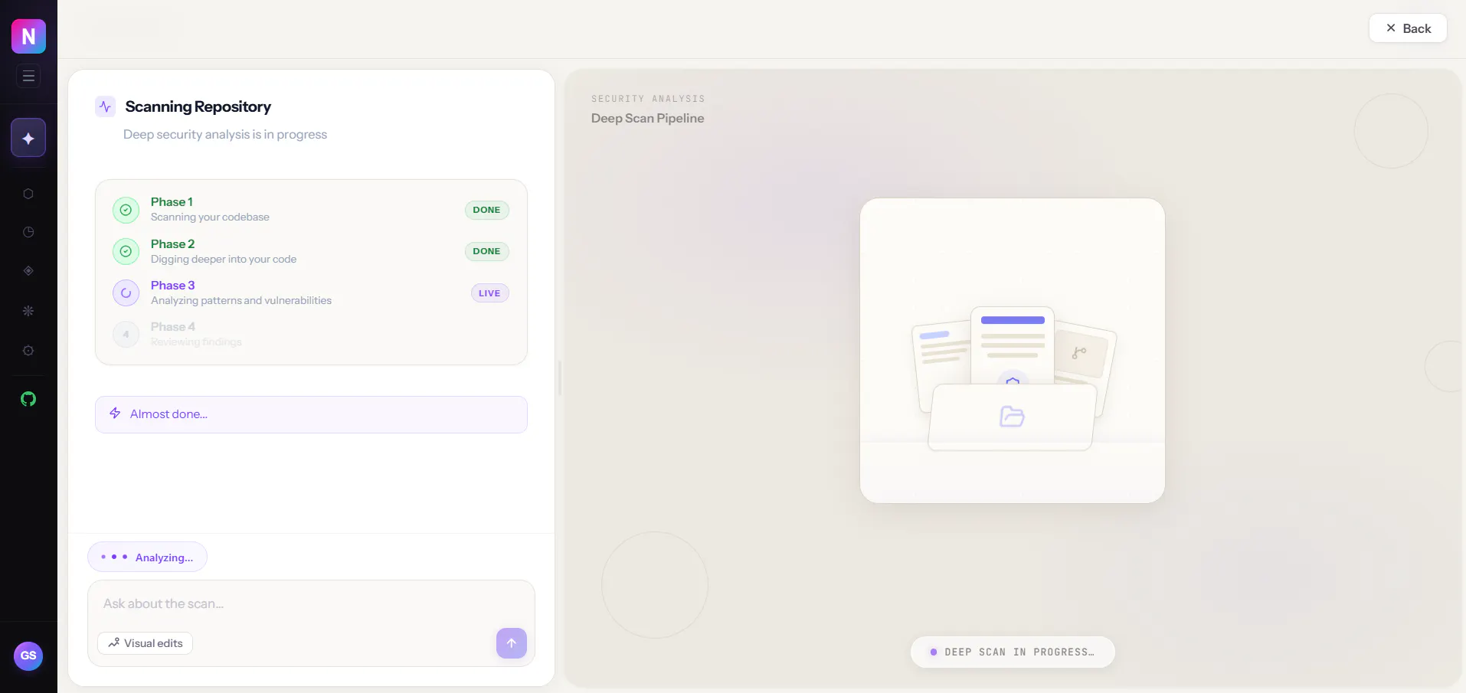Click the panel divider handle between panes
This screenshot has width=1466, height=693.
pyautogui.click(x=560, y=378)
